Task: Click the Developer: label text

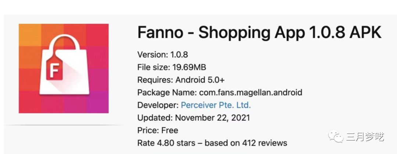Action: coord(158,105)
